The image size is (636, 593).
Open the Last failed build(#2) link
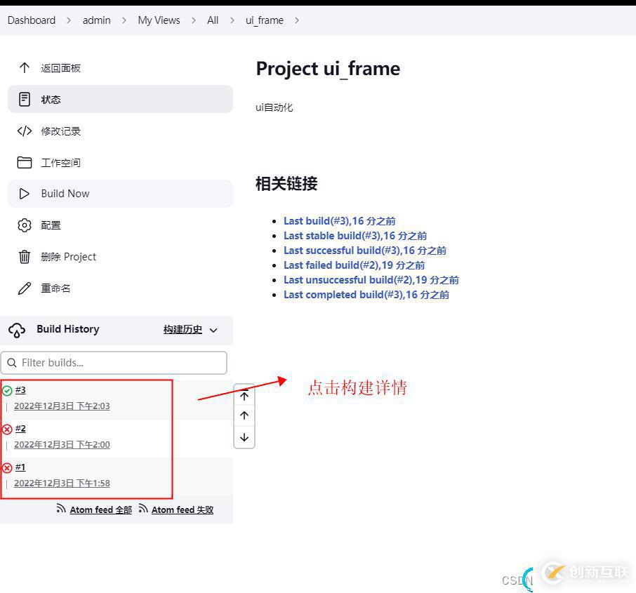(x=354, y=265)
